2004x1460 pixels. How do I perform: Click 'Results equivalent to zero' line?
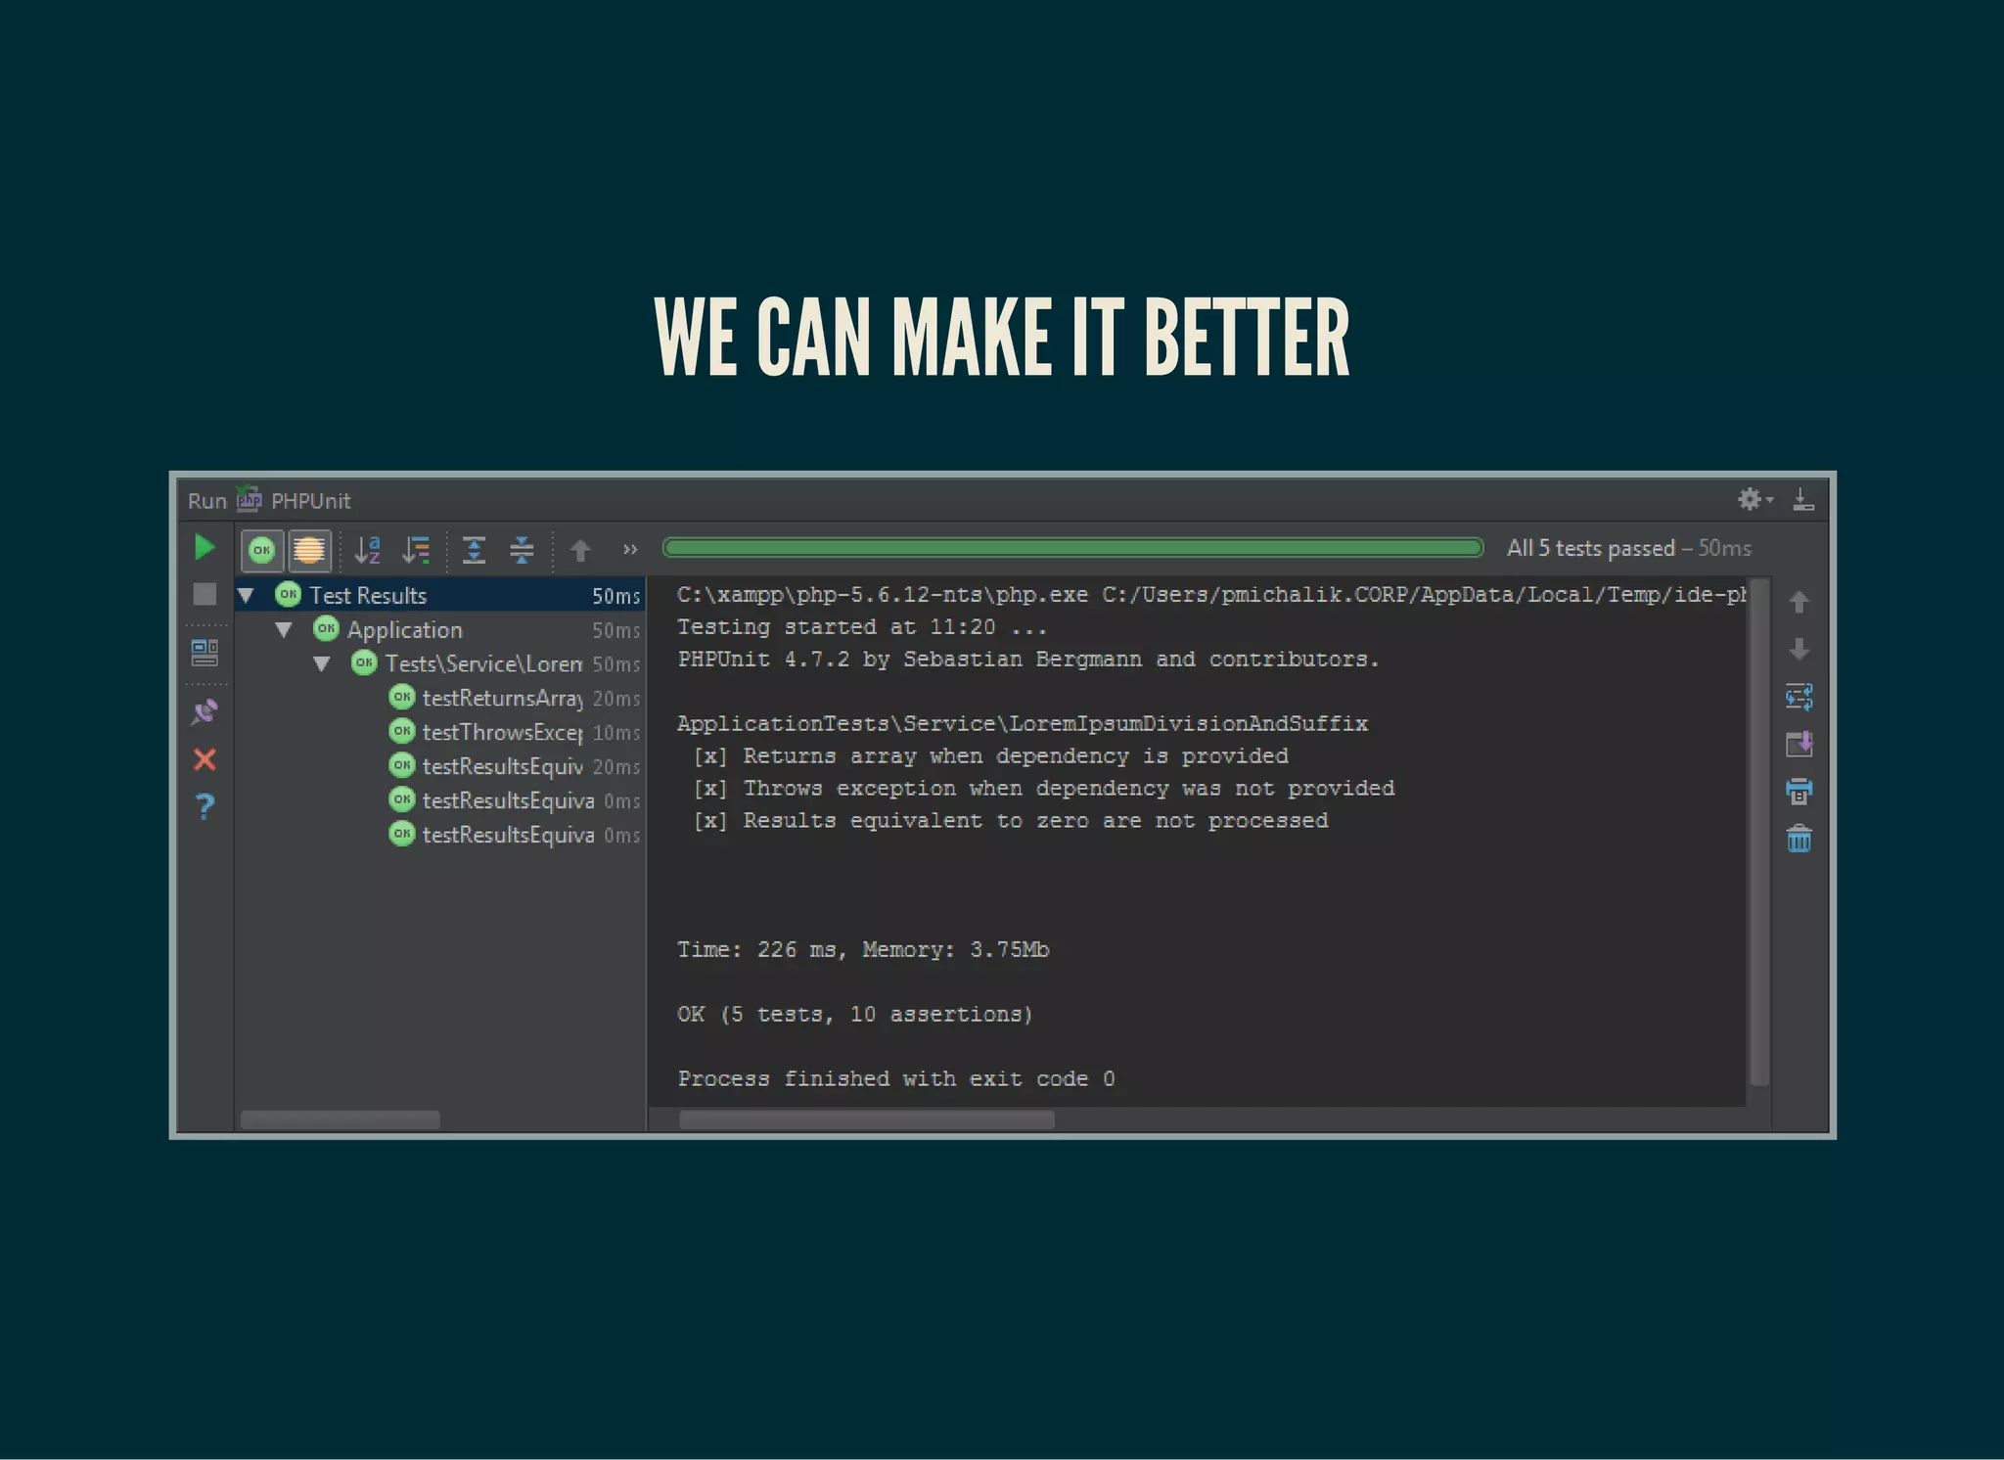(1011, 821)
